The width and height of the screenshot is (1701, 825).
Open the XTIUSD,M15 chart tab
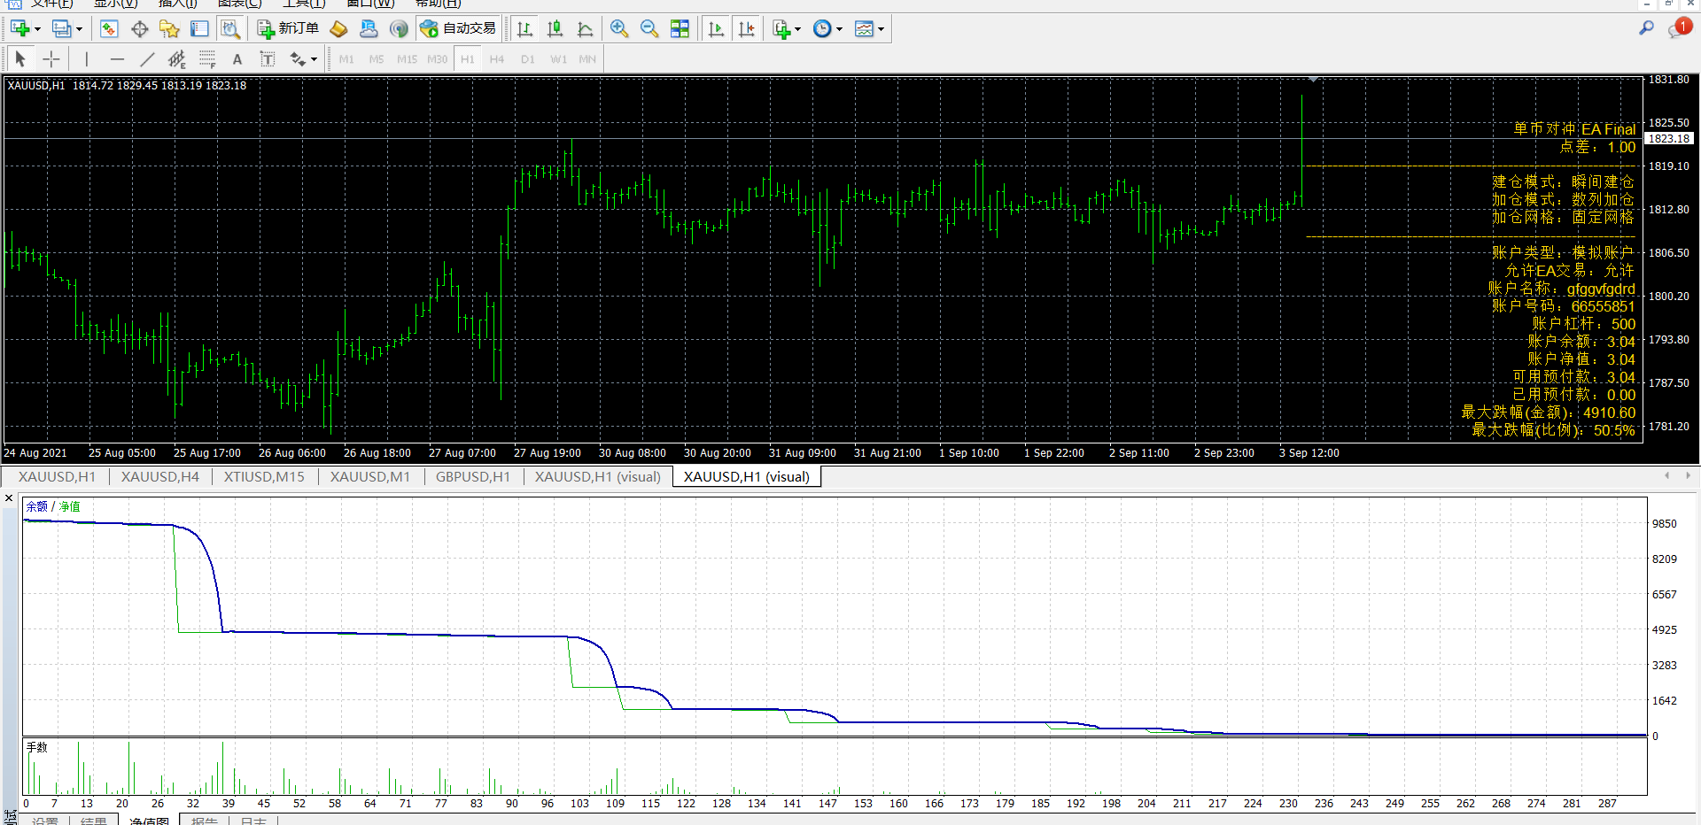(263, 477)
